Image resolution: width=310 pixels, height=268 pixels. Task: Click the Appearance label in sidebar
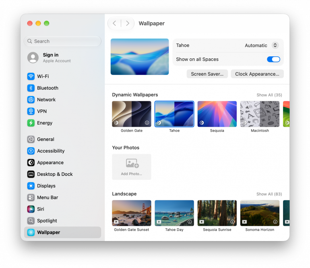50,163
